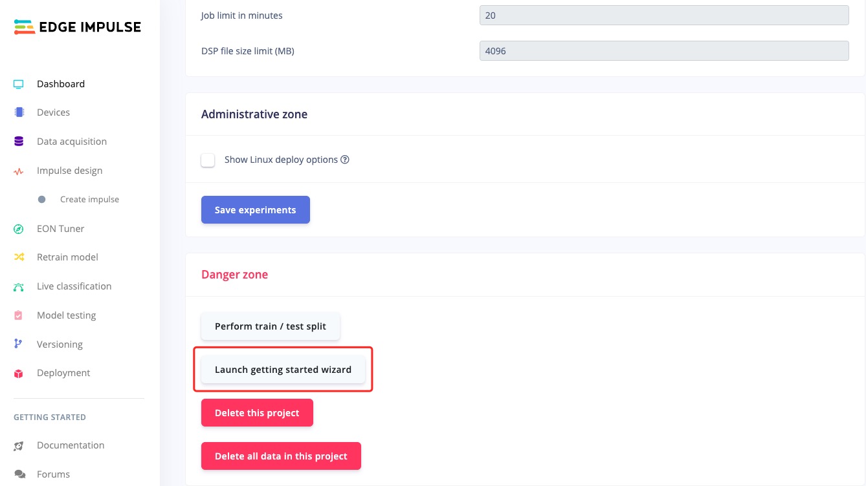Open Create impulse sub-item
Screen dimensions: 866x486
89,200
